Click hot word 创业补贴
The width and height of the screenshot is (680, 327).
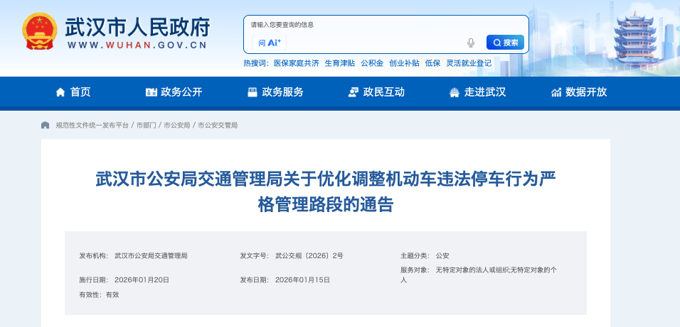[x=404, y=63]
